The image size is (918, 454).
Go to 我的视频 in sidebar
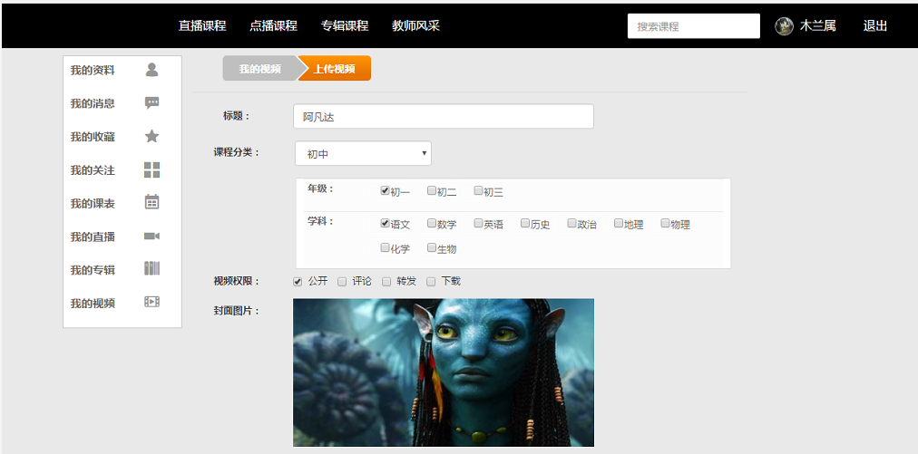click(93, 303)
